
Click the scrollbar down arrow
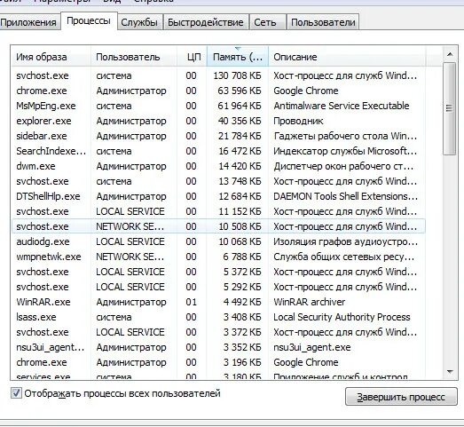450,372
